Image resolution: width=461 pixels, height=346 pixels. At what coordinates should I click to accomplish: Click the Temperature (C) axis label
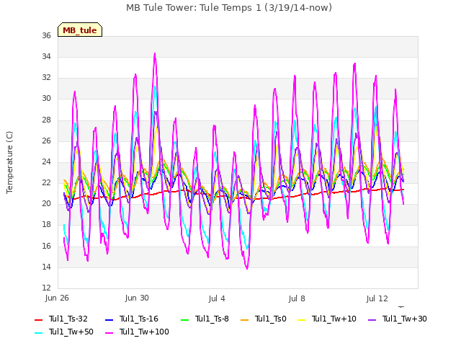pyautogui.click(x=9, y=162)
